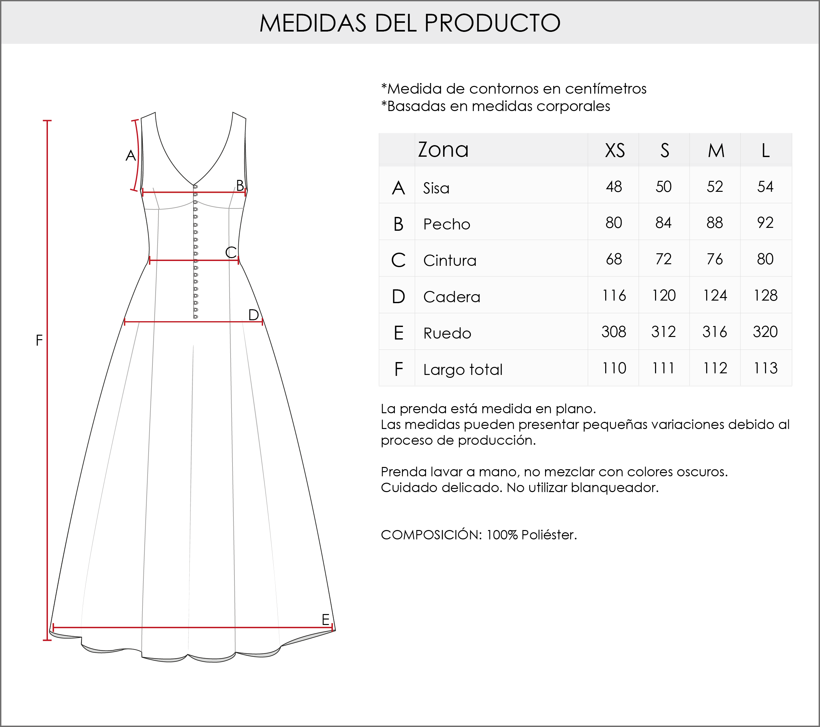The width and height of the screenshot is (820, 727).
Task: Click the letter C waist marker on dress
Action: pyautogui.click(x=231, y=253)
